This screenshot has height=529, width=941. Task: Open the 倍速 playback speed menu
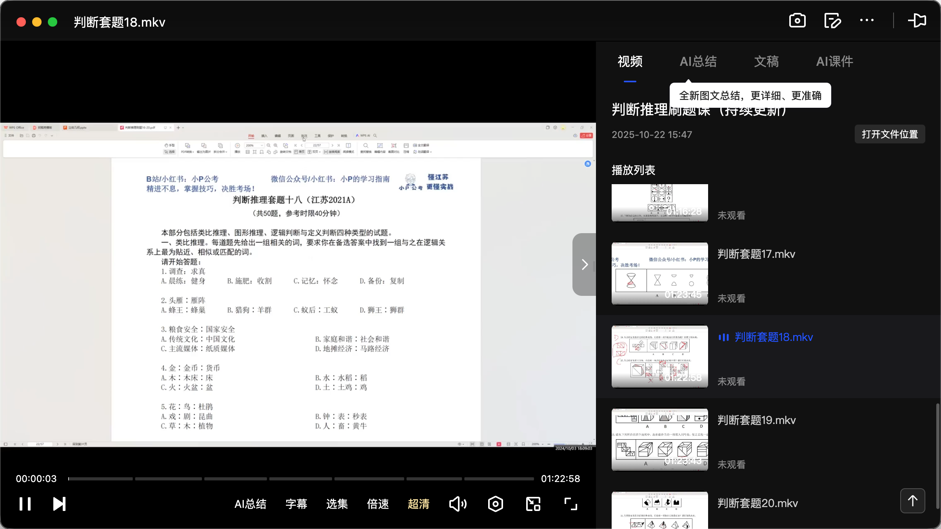[378, 504]
